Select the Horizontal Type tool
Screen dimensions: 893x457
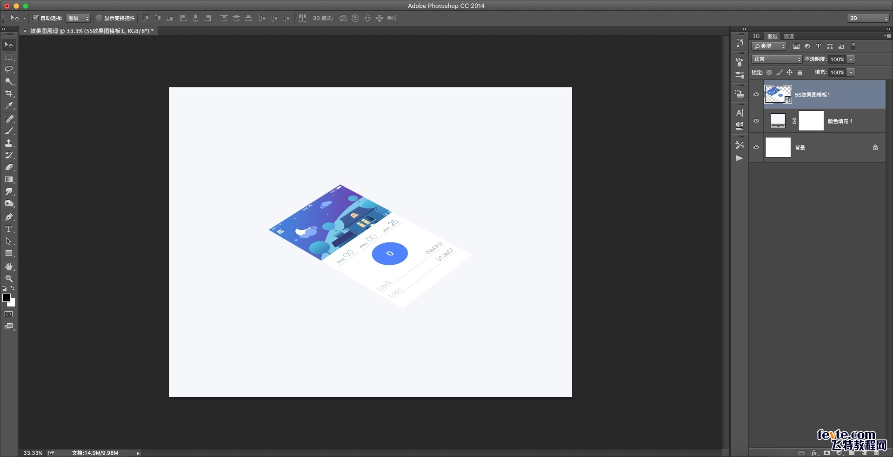9,229
